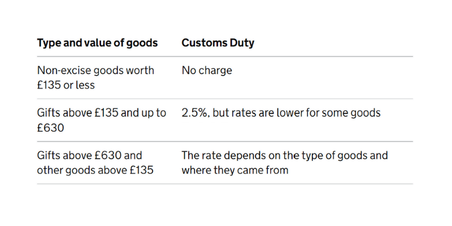Select the 'Non-excise goods worth £135 or less' cell
The height and width of the screenshot is (226, 452).
(x=95, y=77)
